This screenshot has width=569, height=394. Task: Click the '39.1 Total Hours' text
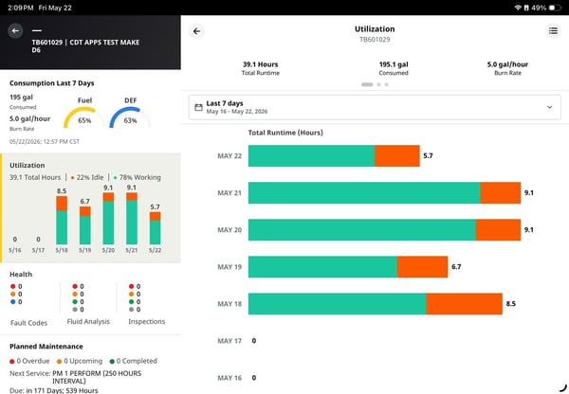pos(35,177)
